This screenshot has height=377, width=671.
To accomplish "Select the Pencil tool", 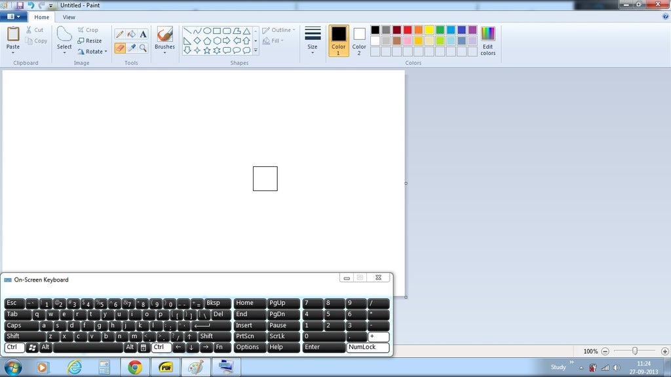I will tap(120, 33).
